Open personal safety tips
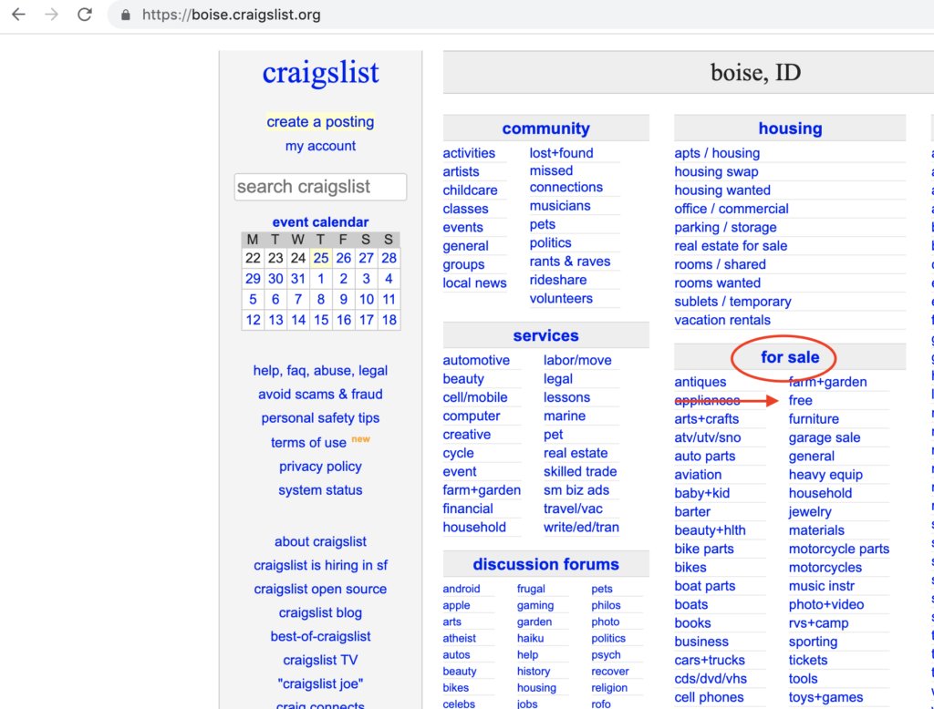This screenshot has width=934, height=709. (320, 418)
